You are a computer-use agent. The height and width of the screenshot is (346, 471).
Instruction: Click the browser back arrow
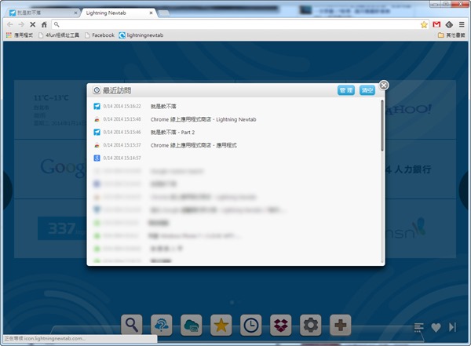point(10,24)
